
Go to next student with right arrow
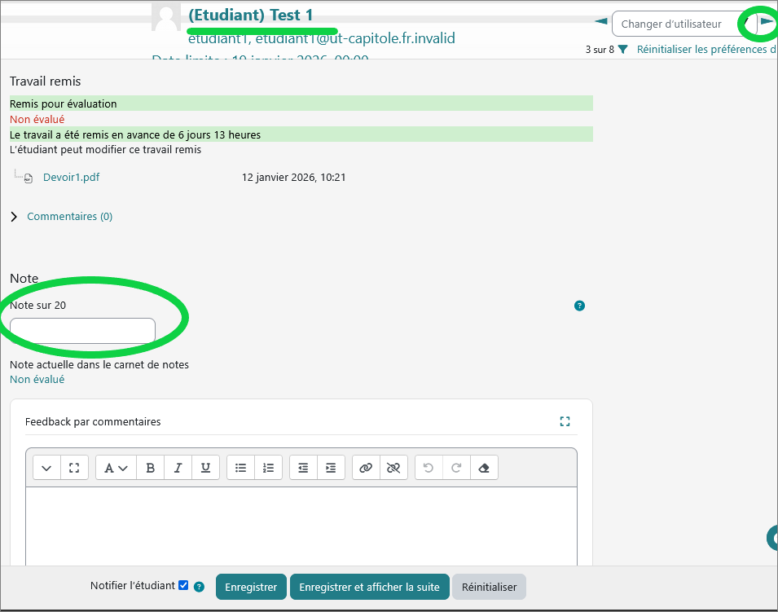pos(767,21)
